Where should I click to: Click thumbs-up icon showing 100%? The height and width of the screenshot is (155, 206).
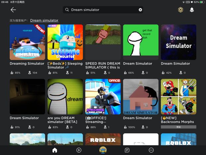coord(125,127)
